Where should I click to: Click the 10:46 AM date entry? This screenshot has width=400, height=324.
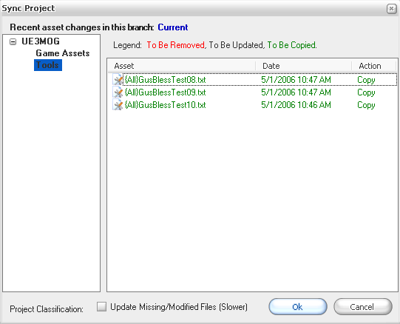(296, 105)
